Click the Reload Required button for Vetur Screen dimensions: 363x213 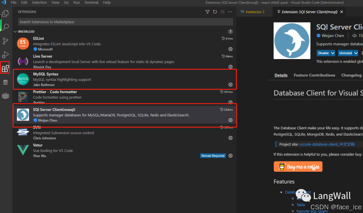213,156
